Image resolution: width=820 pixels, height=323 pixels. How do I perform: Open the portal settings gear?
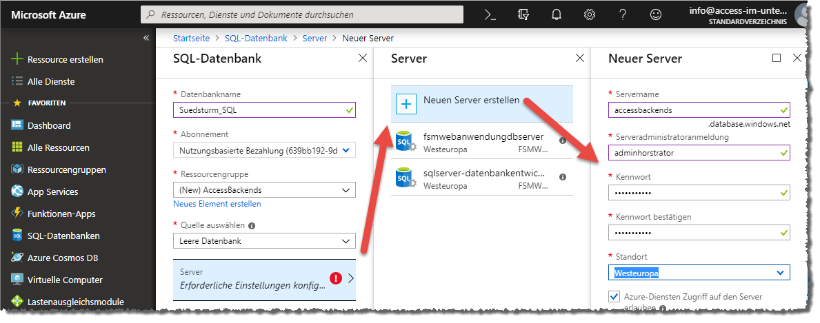[590, 14]
